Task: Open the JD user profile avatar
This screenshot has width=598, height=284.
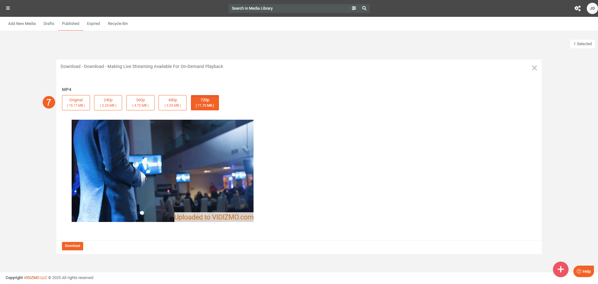Action: (x=592, y=8)
